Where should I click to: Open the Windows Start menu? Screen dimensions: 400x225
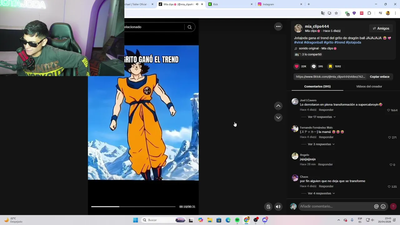[135, 220]
